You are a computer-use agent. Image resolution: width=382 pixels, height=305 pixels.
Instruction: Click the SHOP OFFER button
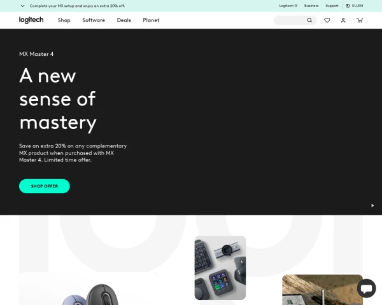tap(45, 186)
